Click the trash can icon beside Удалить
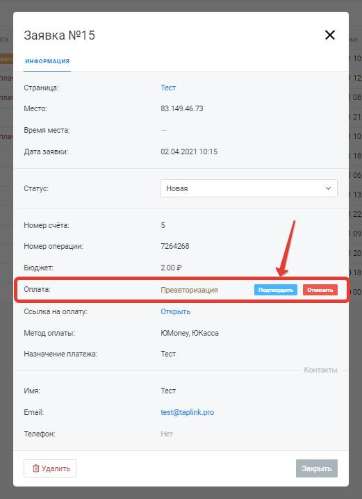Screen dimensions: 362x499 point(36,468)
